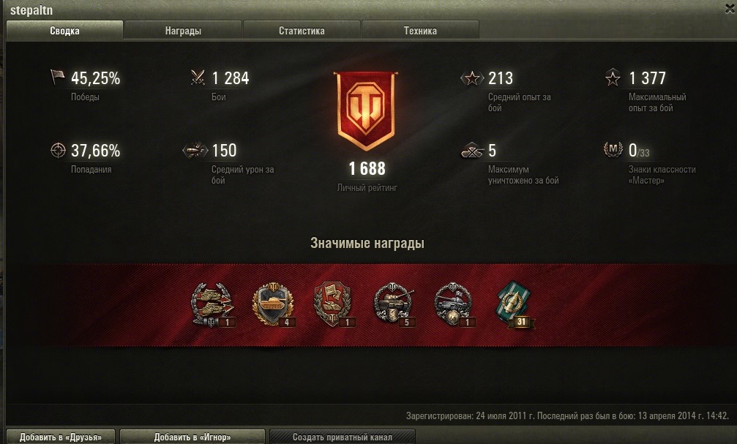737x444 pixels.
Task: Click the average experience star icon
Action: (472, 78)
